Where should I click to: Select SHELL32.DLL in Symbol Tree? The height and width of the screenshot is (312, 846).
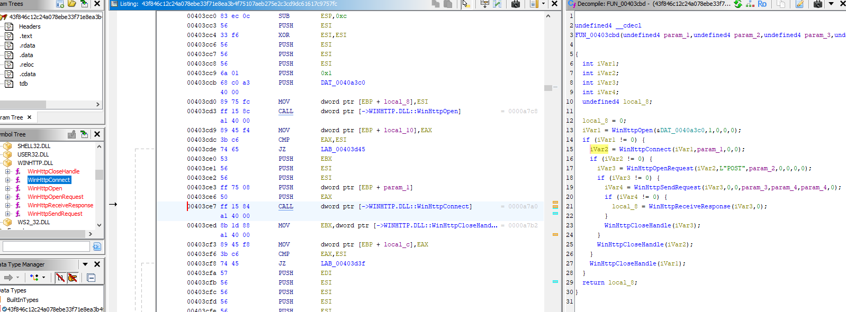(x=34, y=146)
